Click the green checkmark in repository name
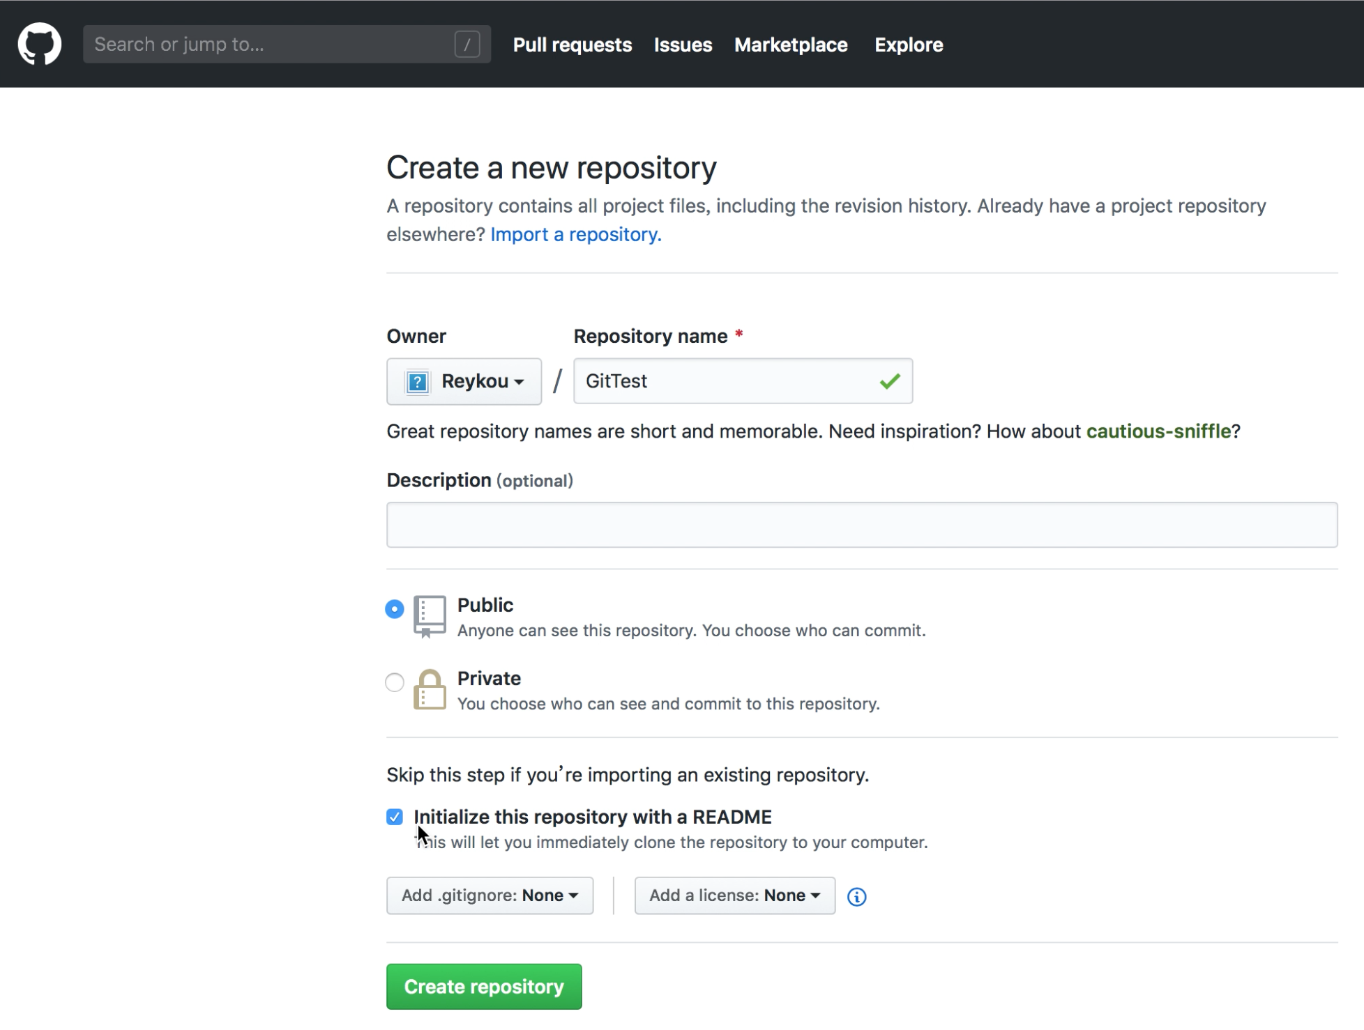The height and width of the screenshot is (1030, 1364). tap(890, 381)
